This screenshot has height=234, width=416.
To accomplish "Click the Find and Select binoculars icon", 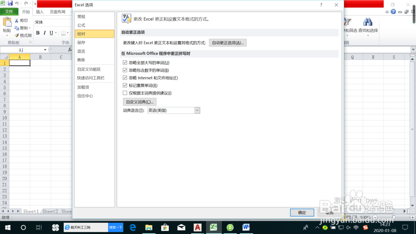I will pos(368,22).
